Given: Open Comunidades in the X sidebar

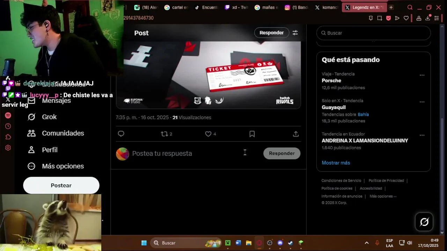Looking at the screenshot, I should pos(56,133).
